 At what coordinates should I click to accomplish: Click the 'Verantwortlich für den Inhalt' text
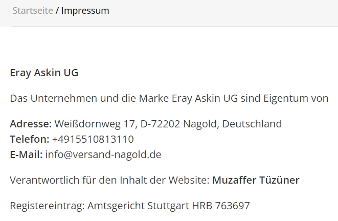110,180
